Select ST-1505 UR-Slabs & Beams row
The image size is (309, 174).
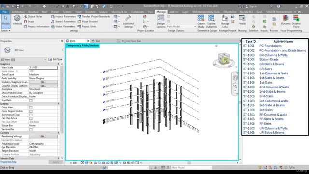(275, 133)
